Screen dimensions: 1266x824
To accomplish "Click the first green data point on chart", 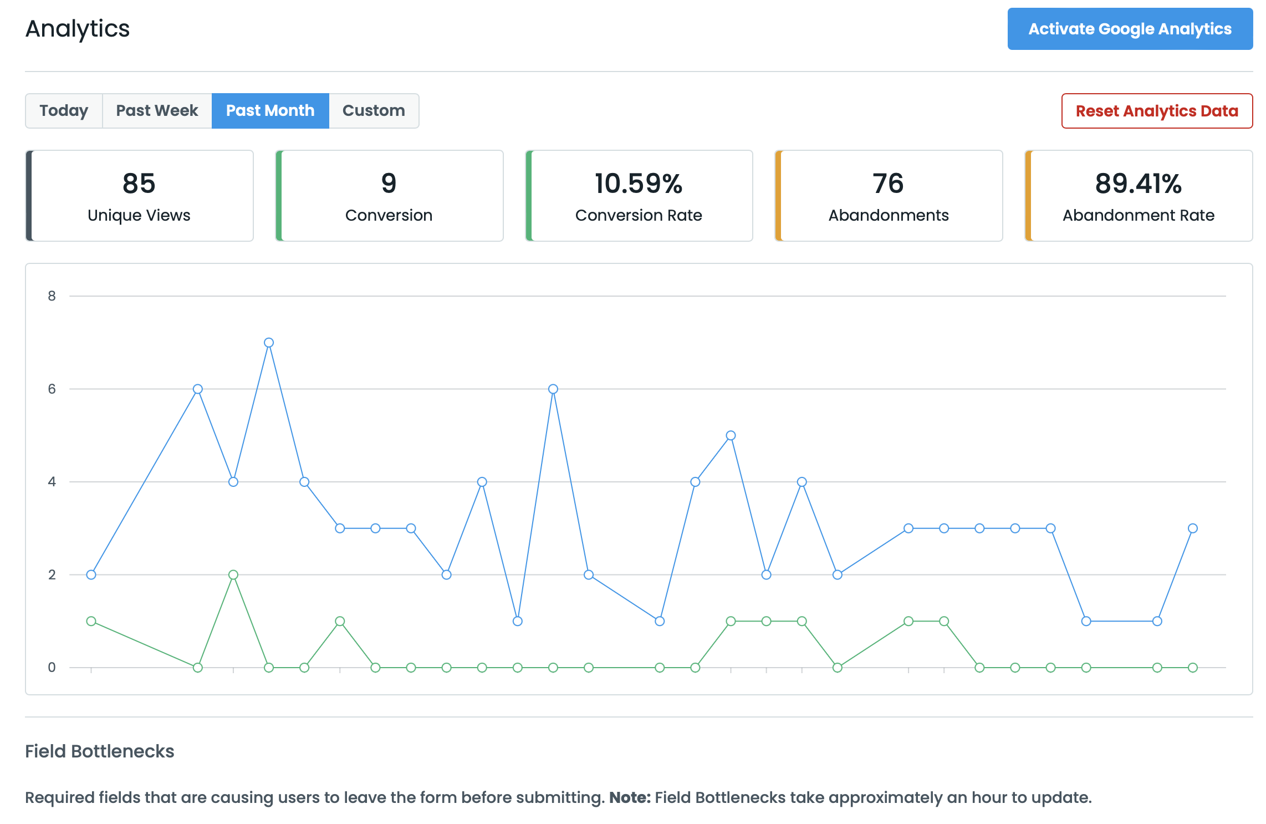I will click(x=90, y=622).
